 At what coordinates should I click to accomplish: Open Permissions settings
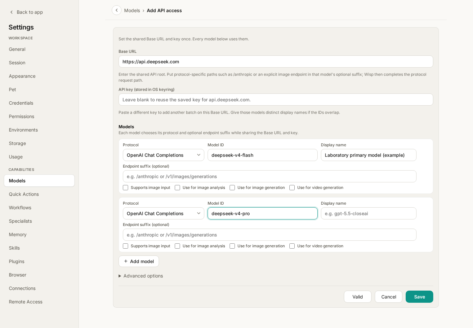39,116
